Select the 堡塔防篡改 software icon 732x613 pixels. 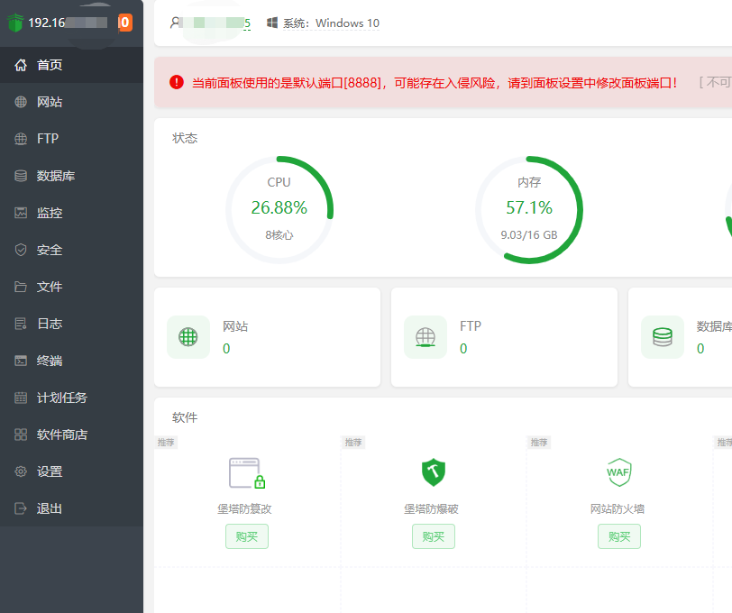pos(246,472)
